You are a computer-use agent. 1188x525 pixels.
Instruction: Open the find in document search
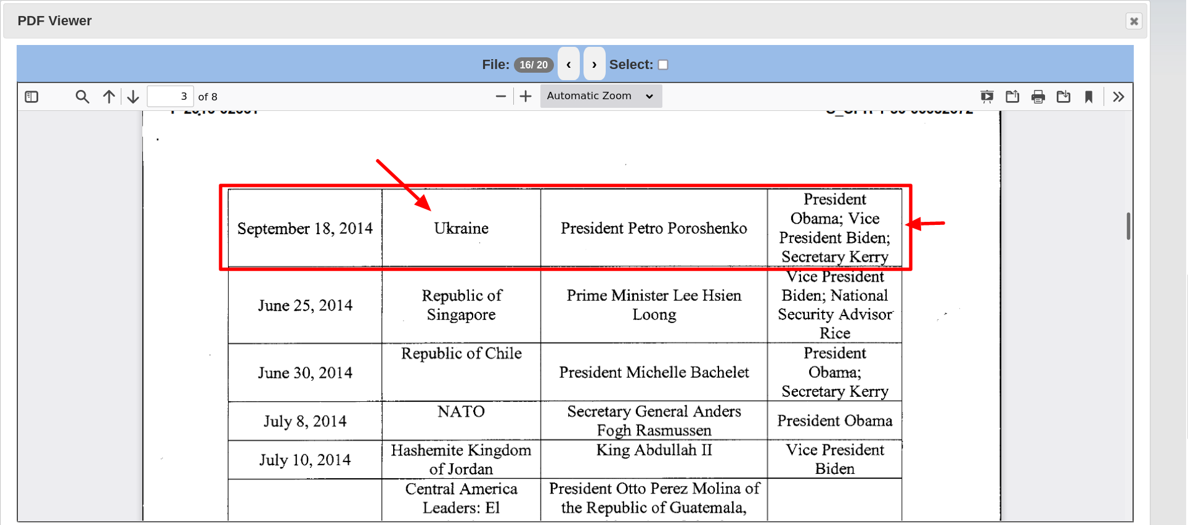coord(82,97)
